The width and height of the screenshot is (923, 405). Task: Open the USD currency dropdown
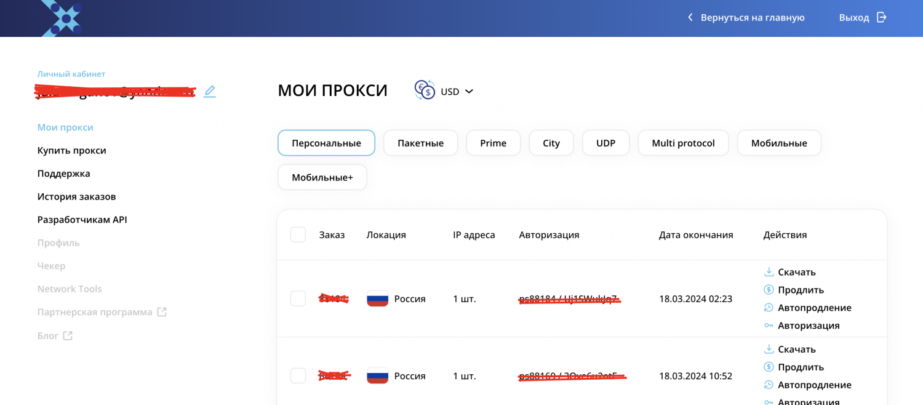(457, 92)
